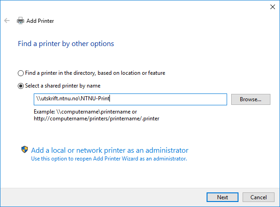Click the 'Select a shared printer by name' label text

[x=62, y=86]
